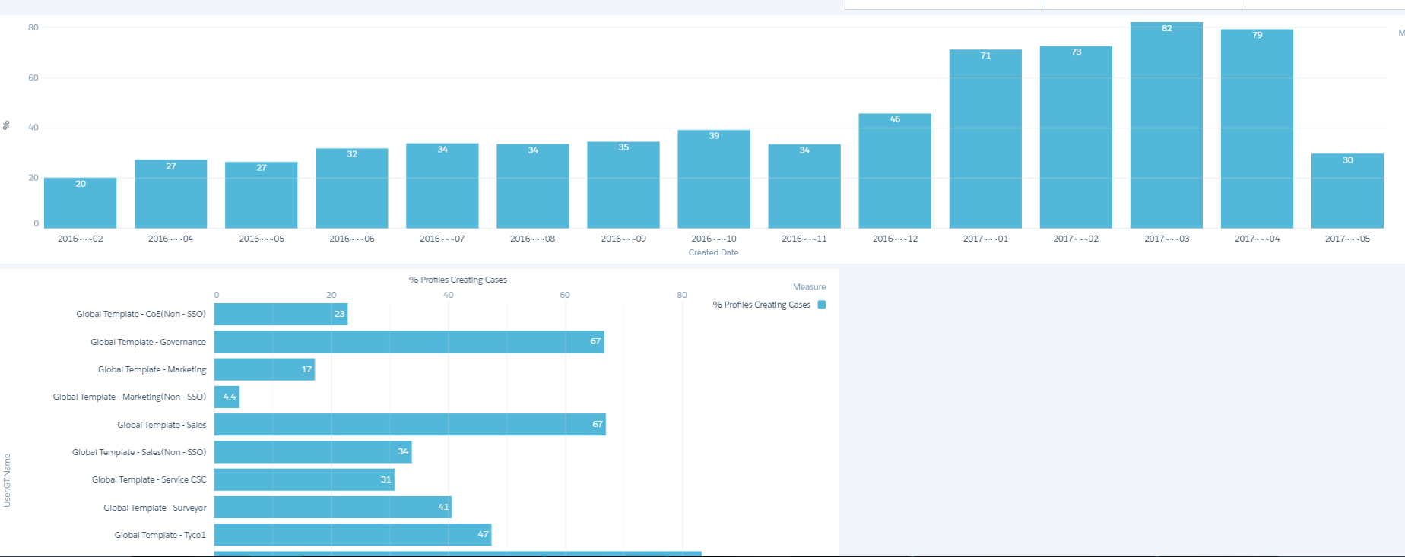Click the 2017~~~04 bar showing 79
Image resolution: width=1405 pixels, height=557 pixels.
click(1256, 128)
